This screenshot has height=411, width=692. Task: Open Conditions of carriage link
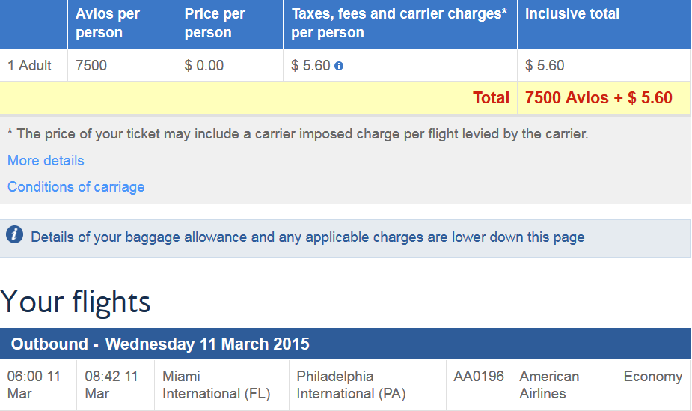coord(76,187)
